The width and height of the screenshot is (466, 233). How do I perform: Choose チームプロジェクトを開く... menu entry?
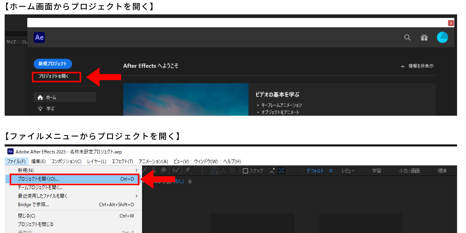coord(73,187)
